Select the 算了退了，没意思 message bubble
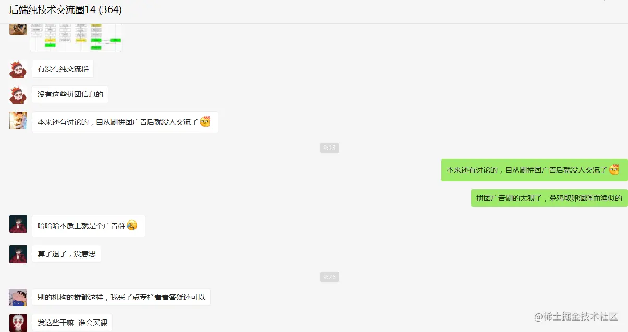628x332 pixels. coord(67,254)
